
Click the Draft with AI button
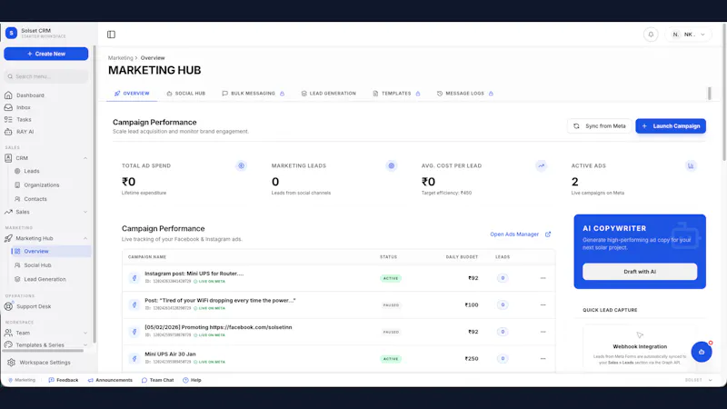tap(640, 272)
